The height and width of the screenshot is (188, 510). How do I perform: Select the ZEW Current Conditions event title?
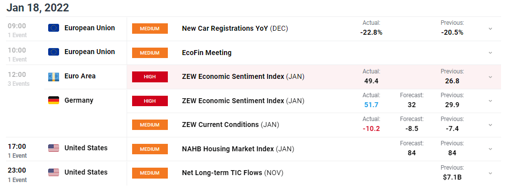pyautogui.click(x=220, y=125)
